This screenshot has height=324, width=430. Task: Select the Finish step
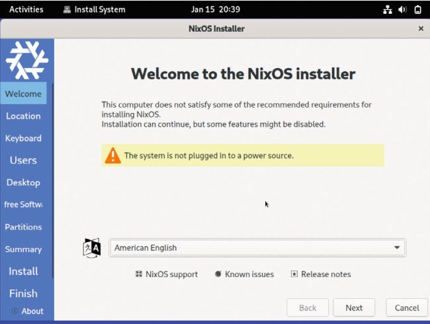(23, 294)
